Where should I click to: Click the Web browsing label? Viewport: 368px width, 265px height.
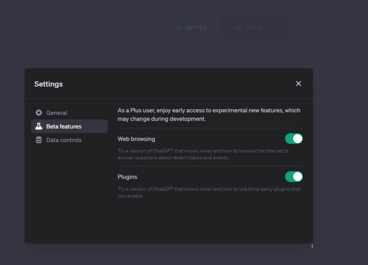click(x=136, y=139)
